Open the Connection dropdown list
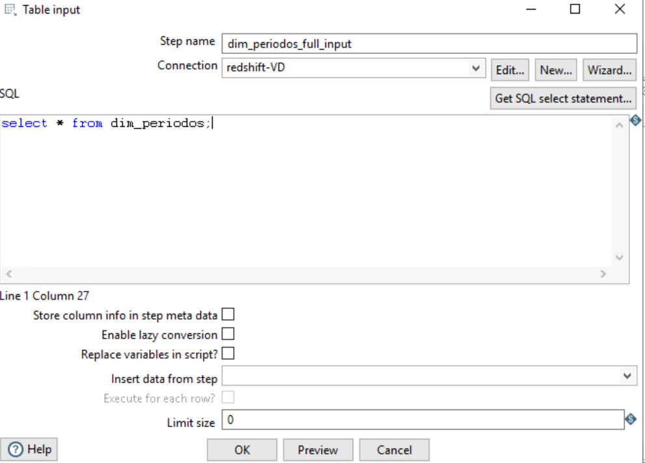Image resolution: width=645 pixels, height=463 pixels. tap(476, 68)
